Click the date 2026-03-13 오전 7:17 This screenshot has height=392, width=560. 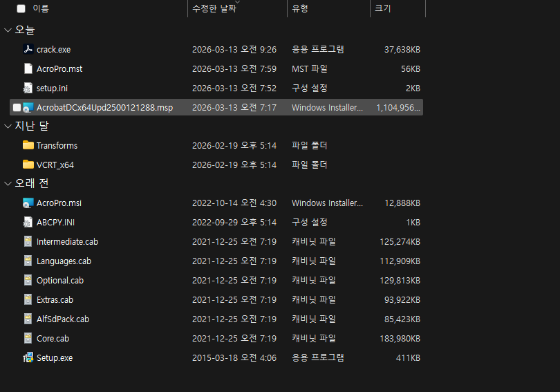pyautogui.click(x=234, y=107)
